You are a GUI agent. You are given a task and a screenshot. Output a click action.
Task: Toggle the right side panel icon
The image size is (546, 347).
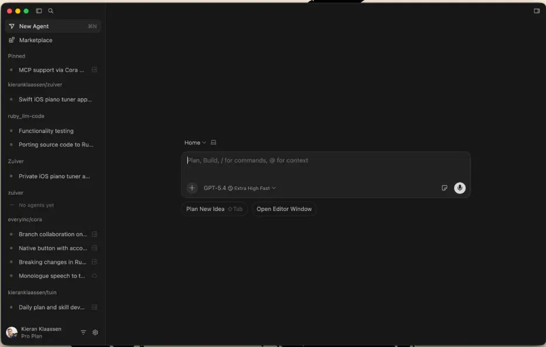537,11
